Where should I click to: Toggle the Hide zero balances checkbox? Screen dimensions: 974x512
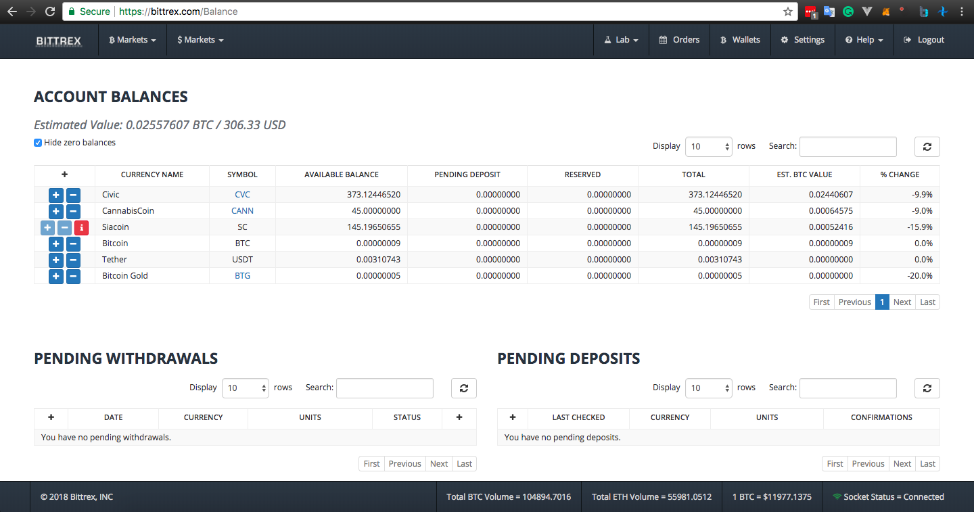coord(38,143)
